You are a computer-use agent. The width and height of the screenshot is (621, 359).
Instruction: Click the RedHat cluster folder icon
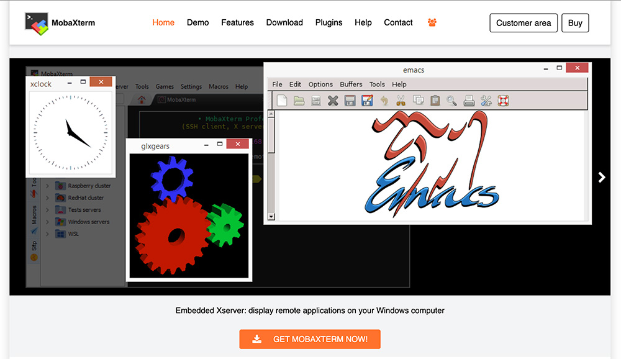tap(60, 198)
